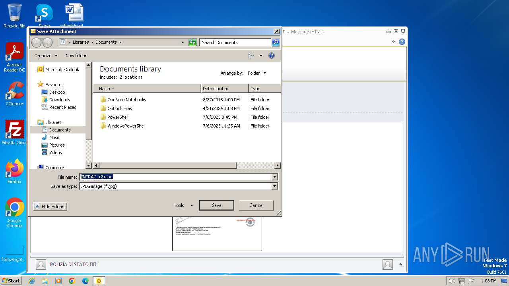Open the Views dropdown arrow
This screenshot has height=286, width=509.
[261, 56]
